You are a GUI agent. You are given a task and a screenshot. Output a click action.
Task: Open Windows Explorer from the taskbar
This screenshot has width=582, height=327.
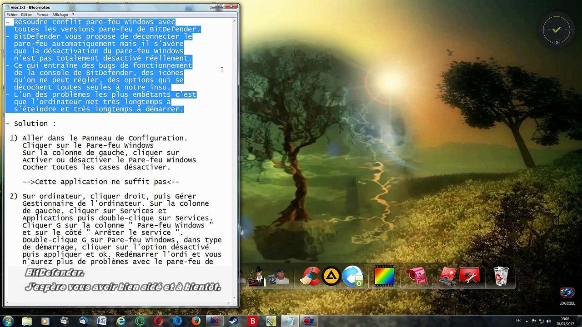pyautogui.click(x=27, y=321)
